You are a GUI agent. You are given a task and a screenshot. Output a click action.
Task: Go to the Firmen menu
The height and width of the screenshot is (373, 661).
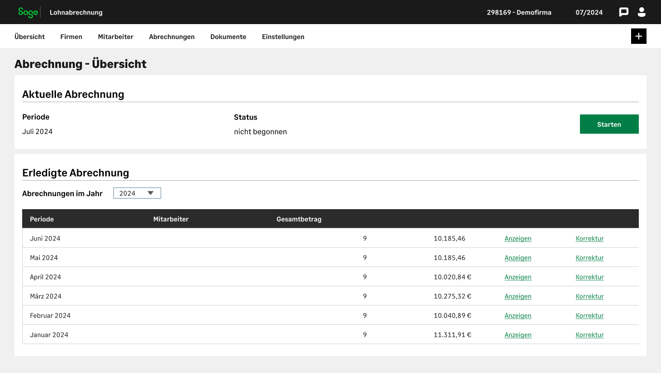coord(71,37)
